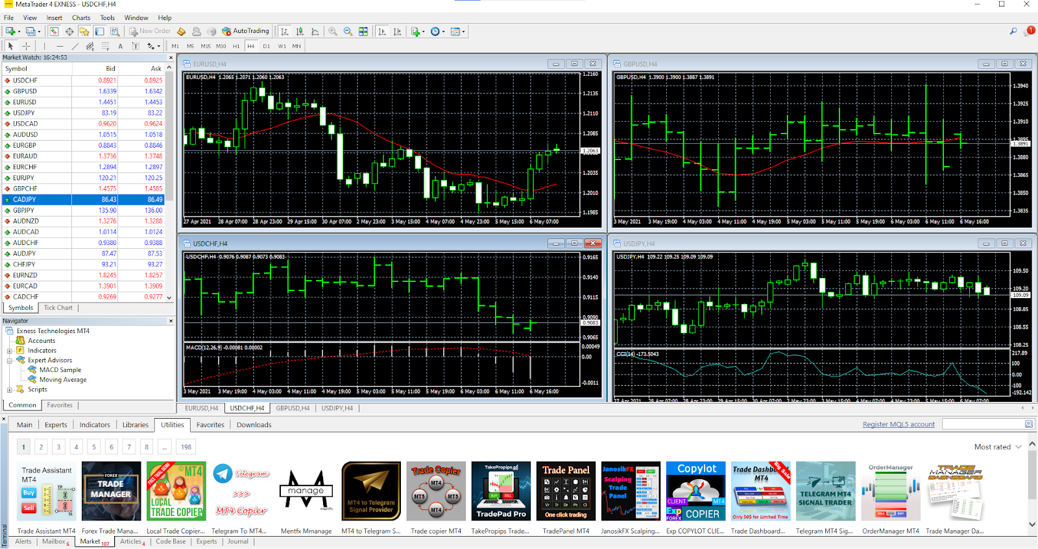Collapse the Expert Advisors tree node

[10, 360]
